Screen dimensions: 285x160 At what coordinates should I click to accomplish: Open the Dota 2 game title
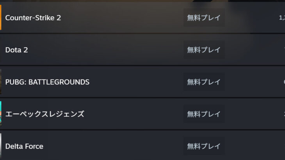(16, 50)
